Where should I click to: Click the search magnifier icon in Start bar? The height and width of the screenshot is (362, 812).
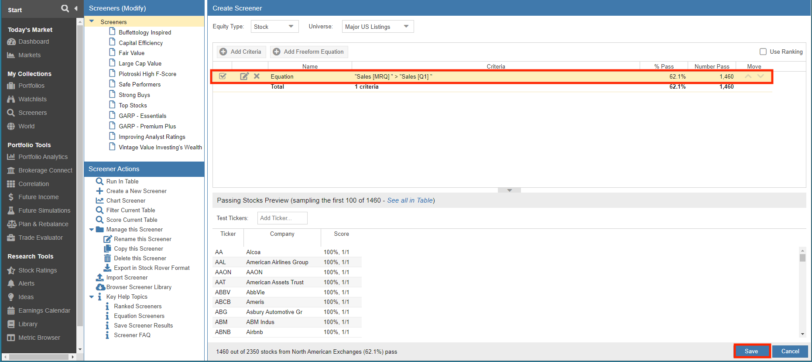tap(65, 8)
